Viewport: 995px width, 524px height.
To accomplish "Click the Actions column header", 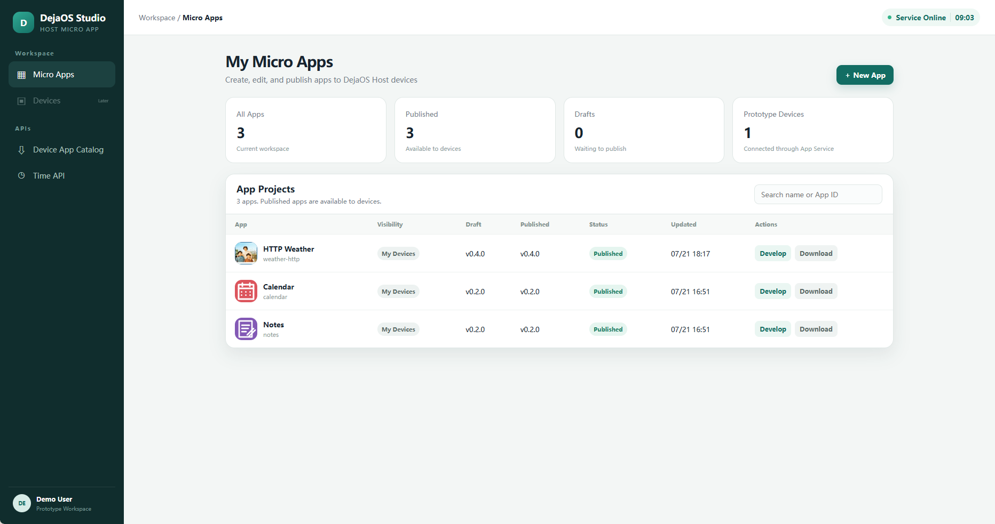I will point(766,224).
